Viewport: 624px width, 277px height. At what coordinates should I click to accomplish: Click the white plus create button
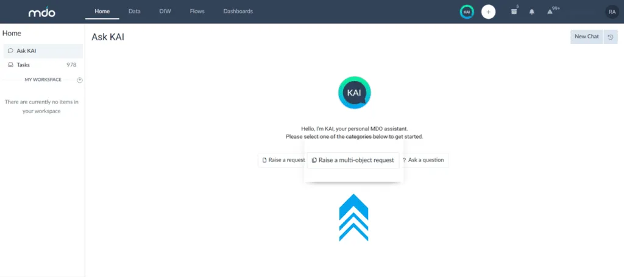(x=488, y=12)
